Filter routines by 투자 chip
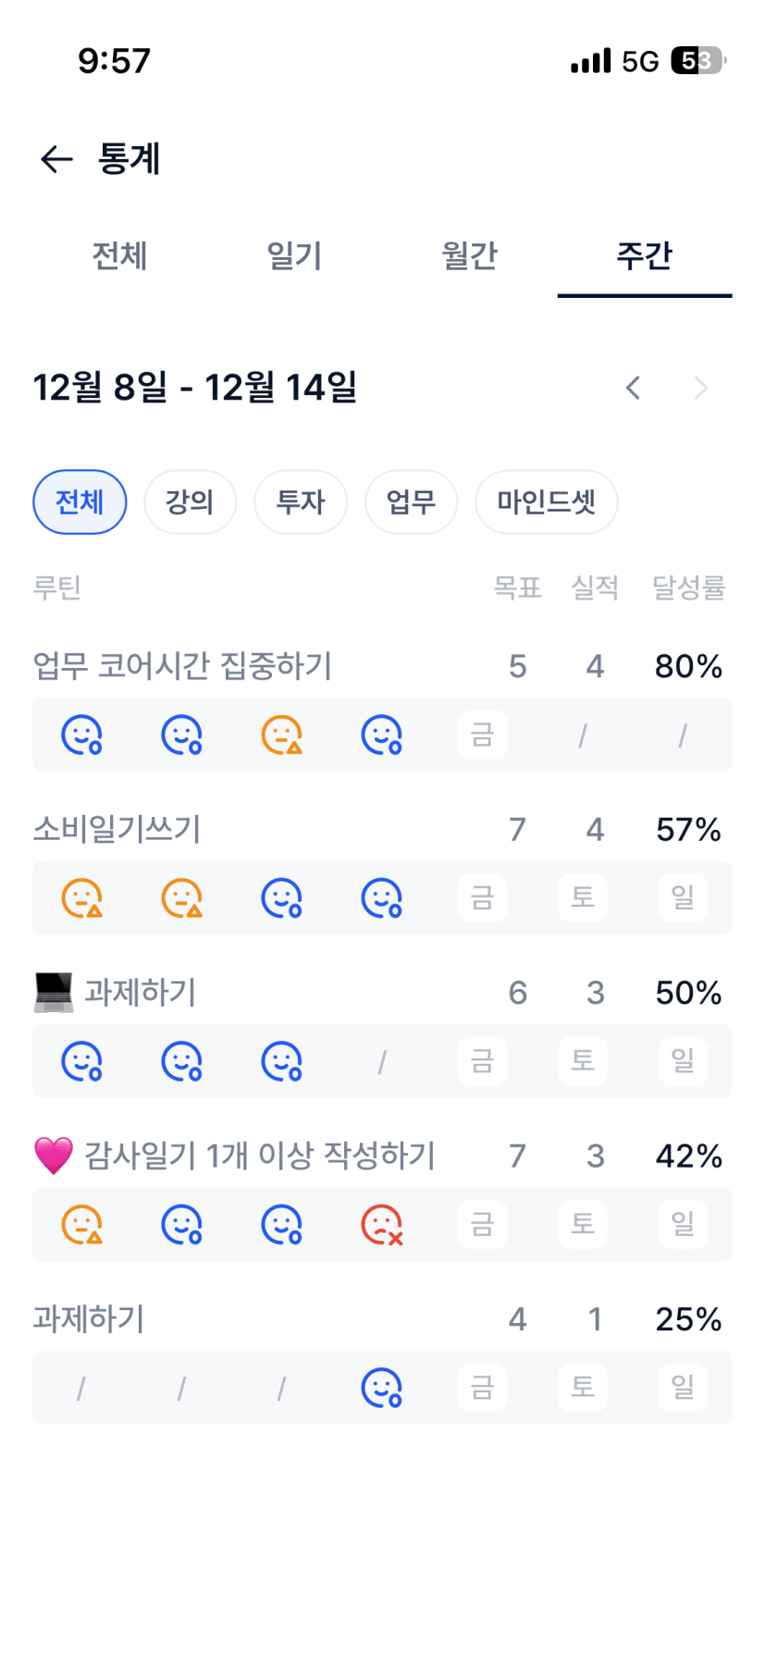765x1657 pixels. 301,502
